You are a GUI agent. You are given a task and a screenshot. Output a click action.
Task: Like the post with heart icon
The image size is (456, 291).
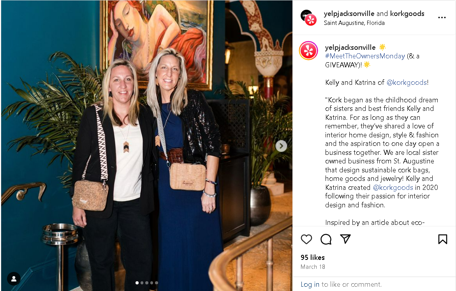(x=306, y=239)
